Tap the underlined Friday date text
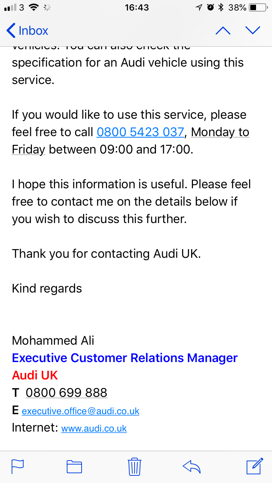 click(28, 150)
